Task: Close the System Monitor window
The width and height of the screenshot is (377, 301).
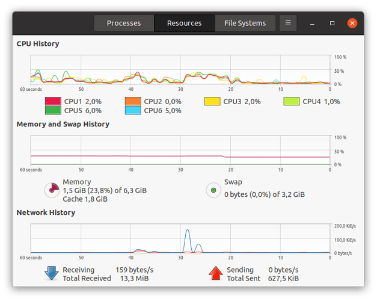Action: pyautogui.click(x=352, y=23)
